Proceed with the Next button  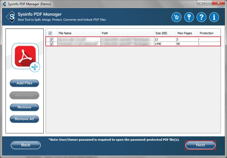200,145
